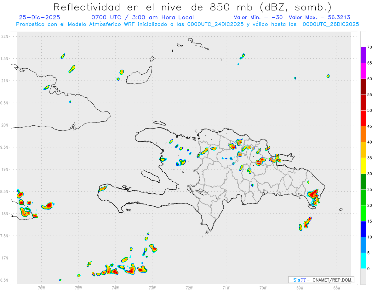This screenshot has width=378, height=292.
Task: Select the bright red 45–50 dBZ swatch
Action: [x=363, y=118]
